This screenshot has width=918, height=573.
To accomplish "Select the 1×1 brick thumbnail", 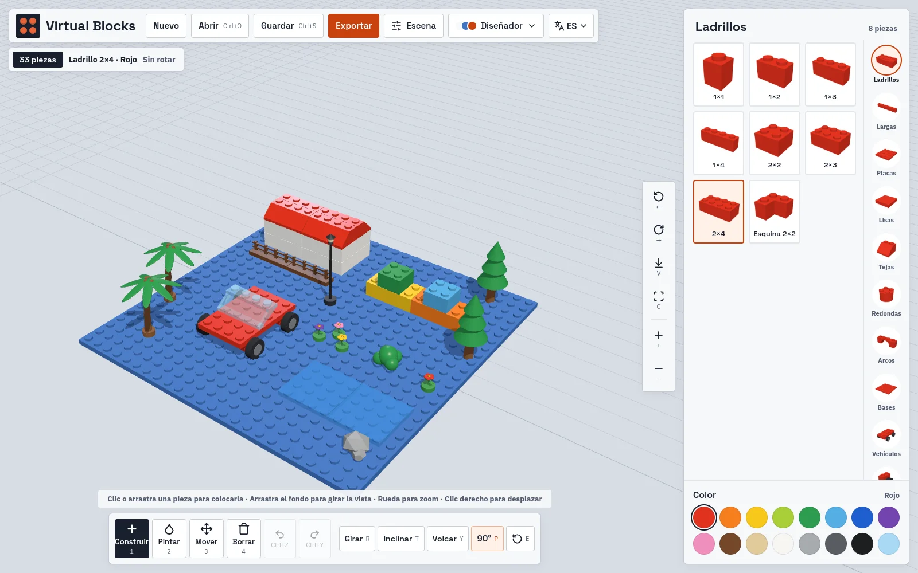I will point(718,74).
